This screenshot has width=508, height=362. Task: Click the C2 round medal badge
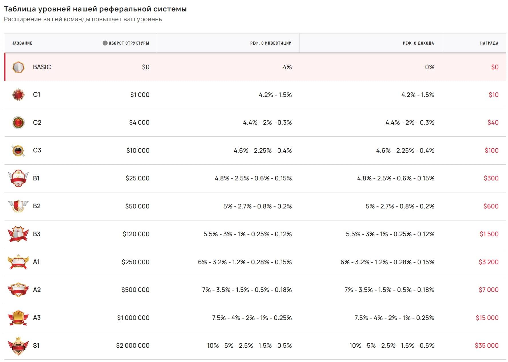(x=18, y=123)
